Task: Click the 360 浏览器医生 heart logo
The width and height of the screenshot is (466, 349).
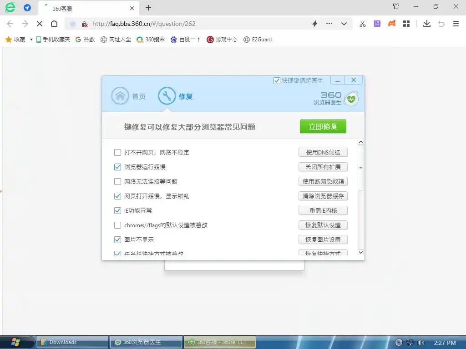Action: click(x=351, y=99)
